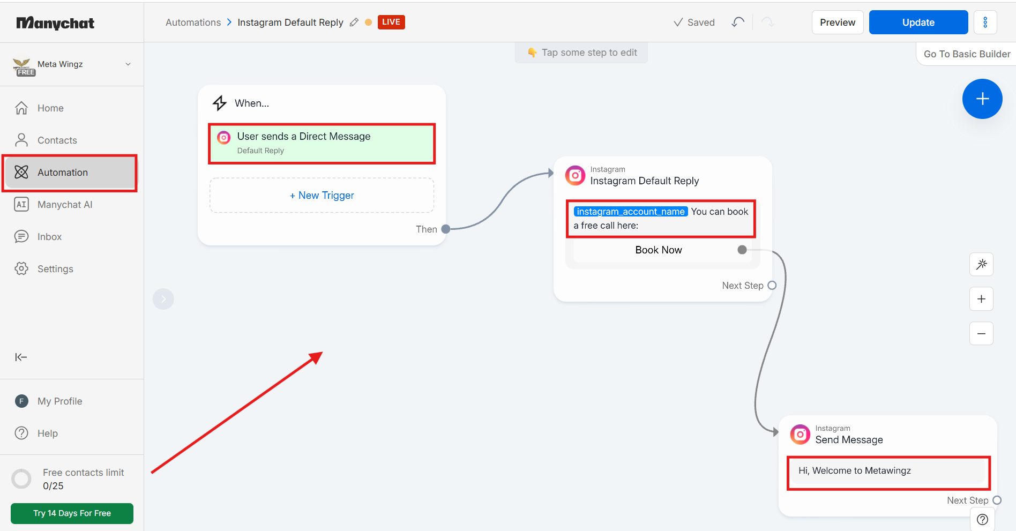Click Next Step connector on Default Reply node

pyautogui.click(x=772, y=286)
